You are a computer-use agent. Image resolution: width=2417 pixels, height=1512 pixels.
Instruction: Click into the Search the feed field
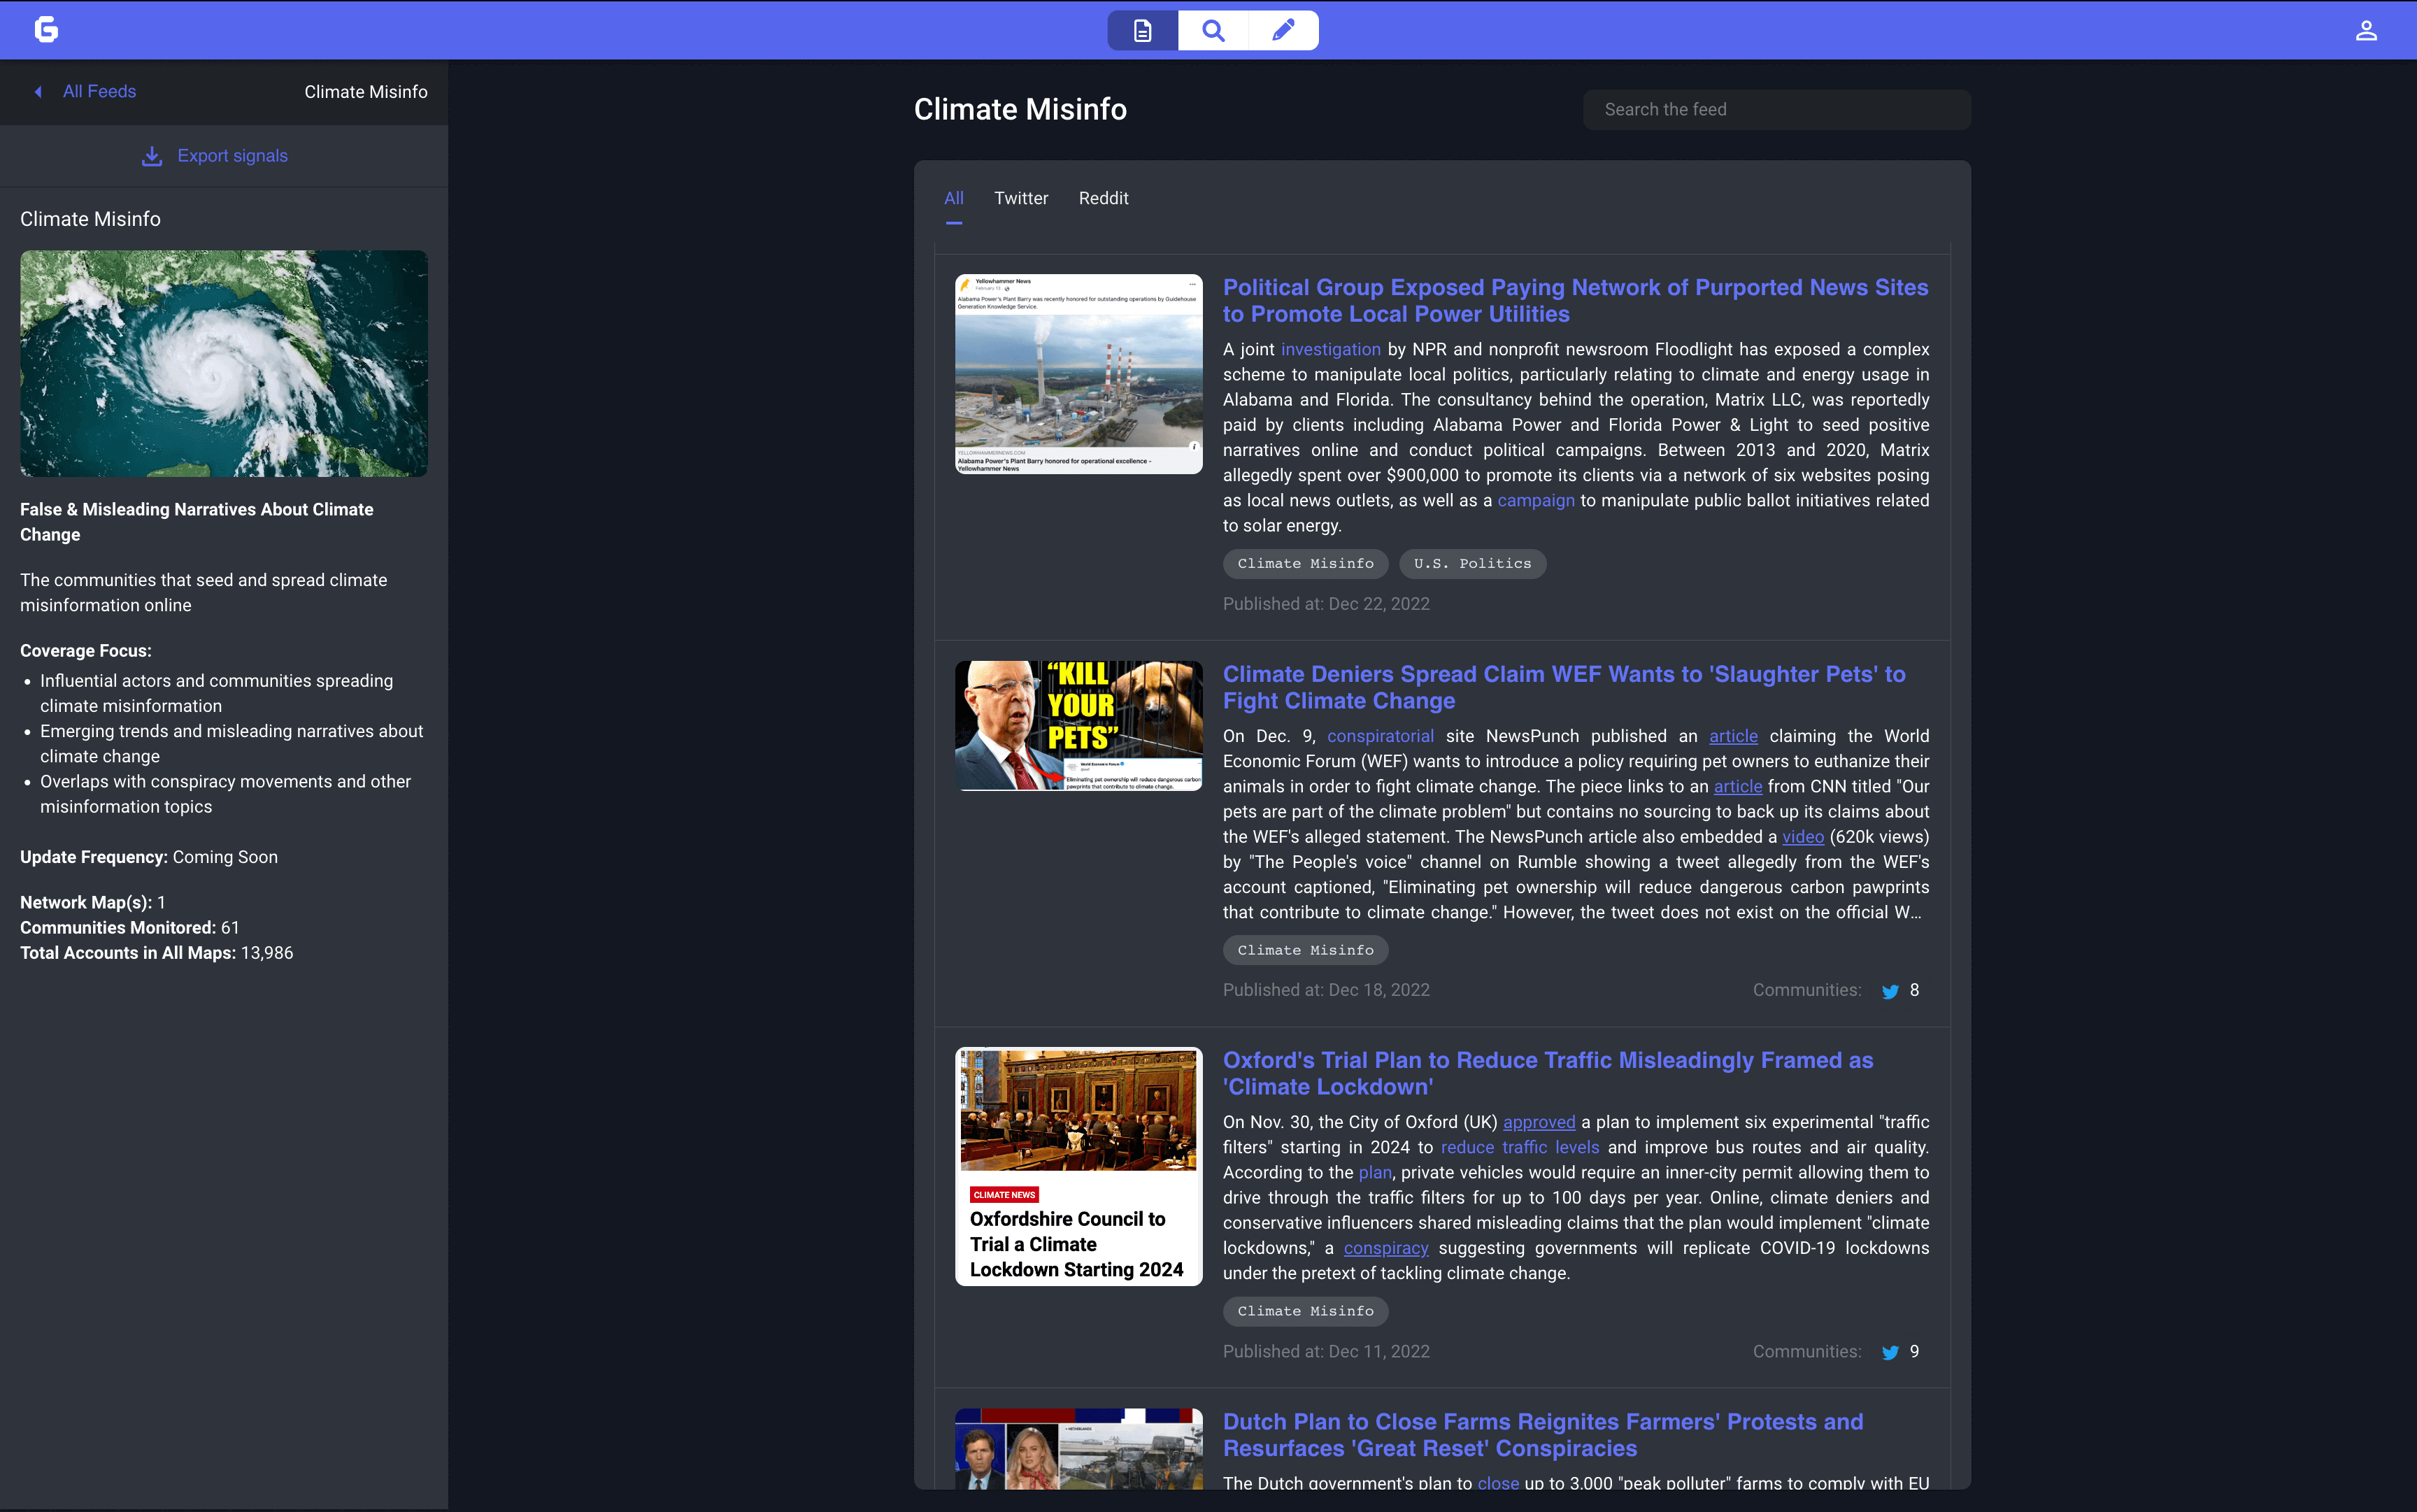pyautogui.click(x=1776, y=110)
